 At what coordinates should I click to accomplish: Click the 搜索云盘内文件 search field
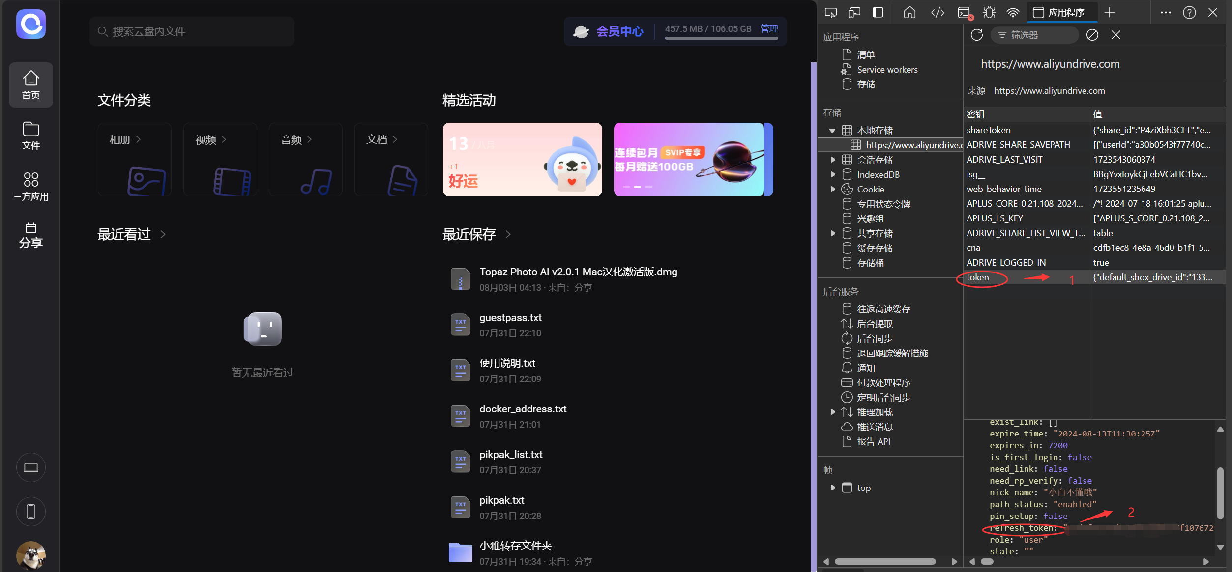[x=192, y=31]
